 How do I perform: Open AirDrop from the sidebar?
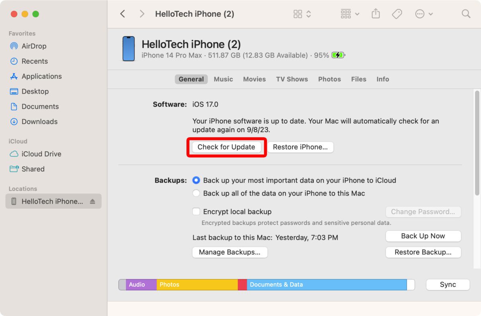(32, 46)
